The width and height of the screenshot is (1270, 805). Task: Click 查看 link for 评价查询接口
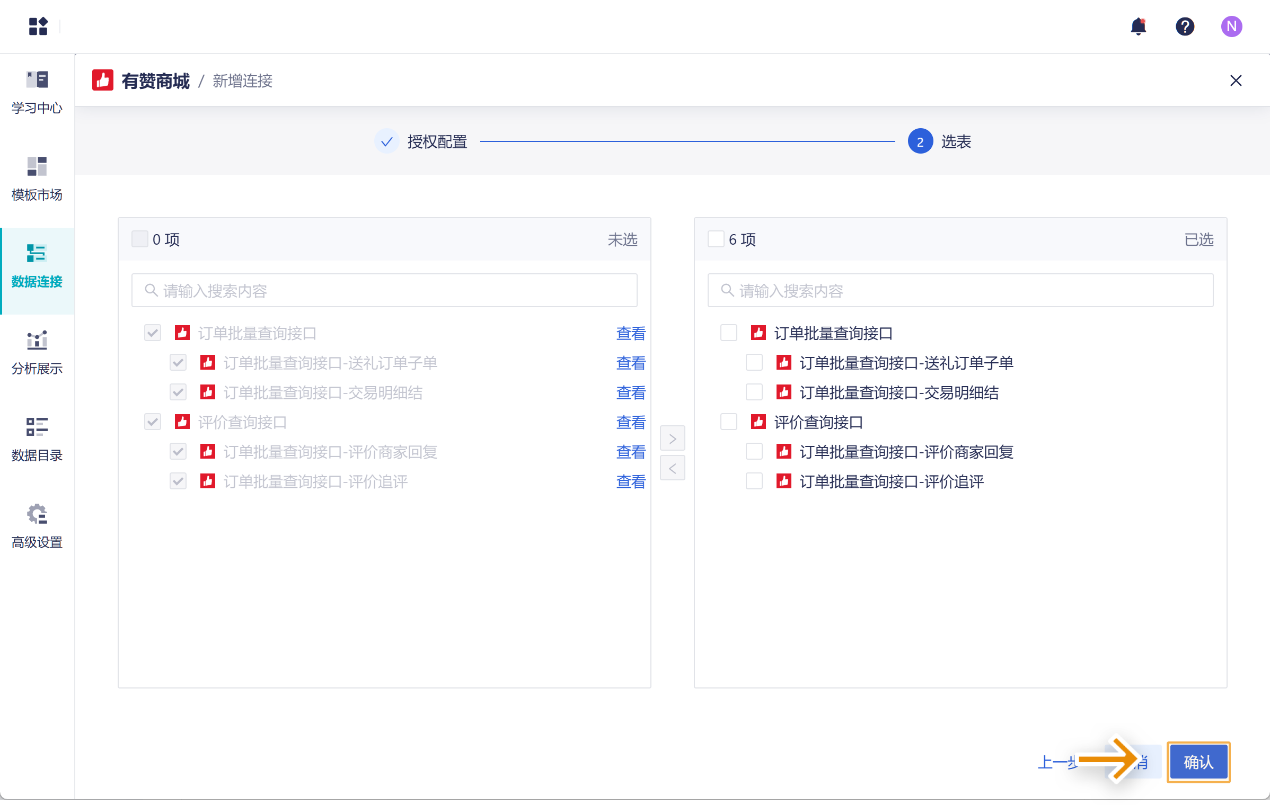[631, 422]
